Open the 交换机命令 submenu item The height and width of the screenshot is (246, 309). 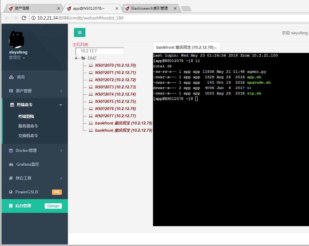(x=28, y=136)
